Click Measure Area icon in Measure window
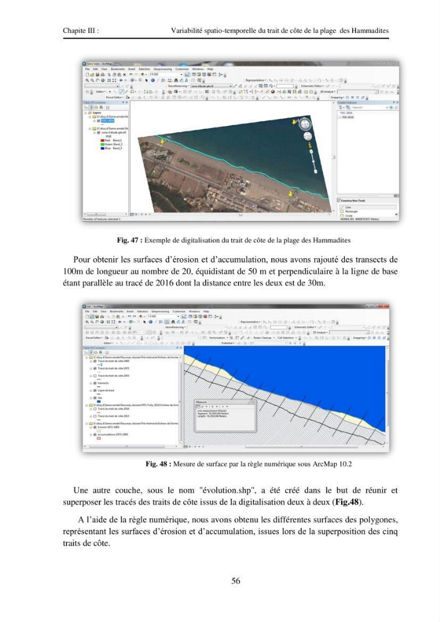 [202, 407]
